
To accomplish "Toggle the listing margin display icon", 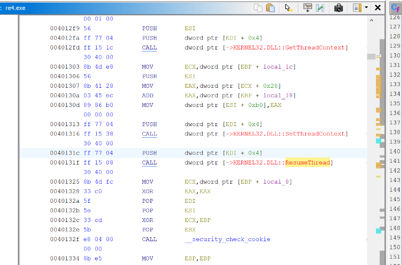I will 357,8.
